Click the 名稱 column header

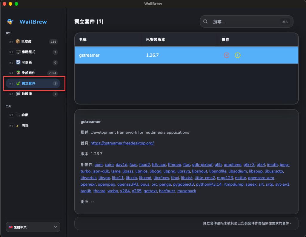(83, 39)
